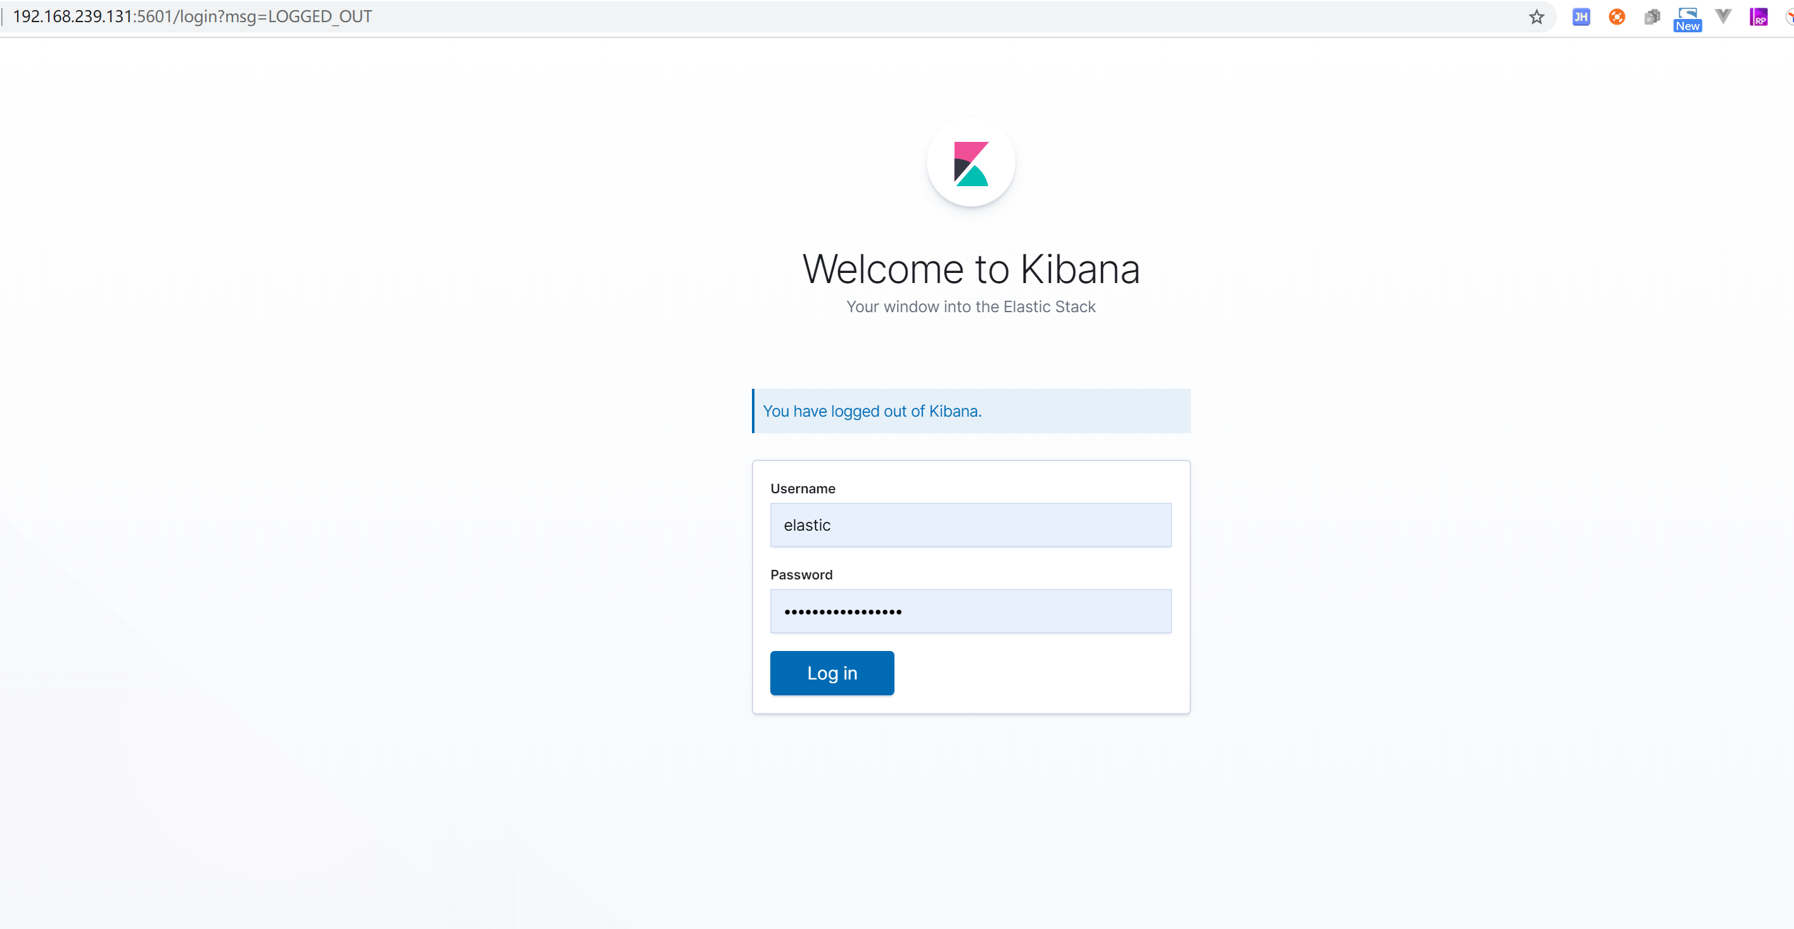
Task: Click the Kibana logo
Action: [971, 163]
